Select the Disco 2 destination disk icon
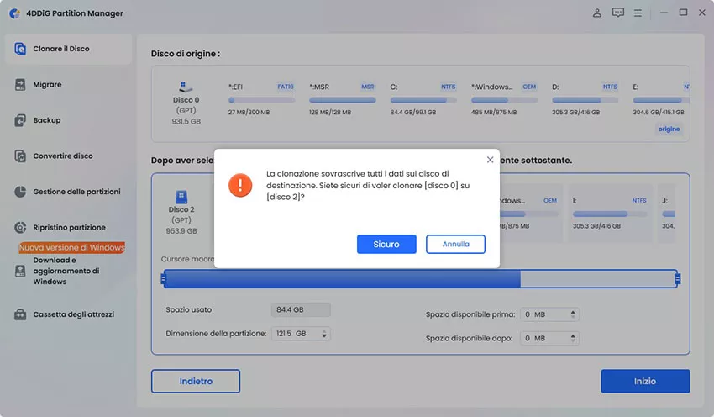Viewport: 714px width, 417px height. (181, 197)
